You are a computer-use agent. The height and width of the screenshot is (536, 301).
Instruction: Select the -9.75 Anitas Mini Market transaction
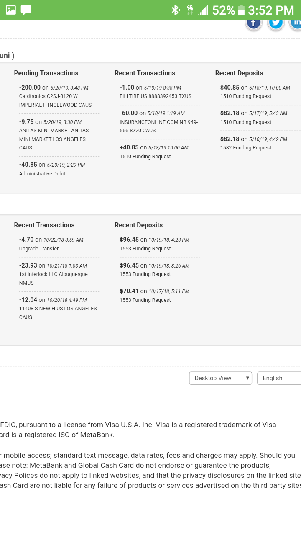click(54, 135)
